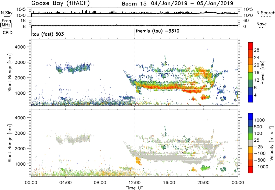
Task: Click the '16:00' time axis tick
Action: point(169,183)
